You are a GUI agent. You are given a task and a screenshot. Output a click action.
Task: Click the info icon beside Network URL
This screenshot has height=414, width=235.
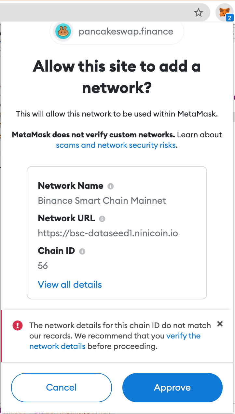point(102,219)
